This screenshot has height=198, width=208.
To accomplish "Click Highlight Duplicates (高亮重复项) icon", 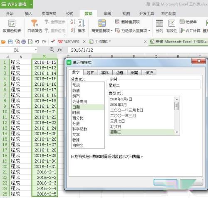I will click(102, 23).
